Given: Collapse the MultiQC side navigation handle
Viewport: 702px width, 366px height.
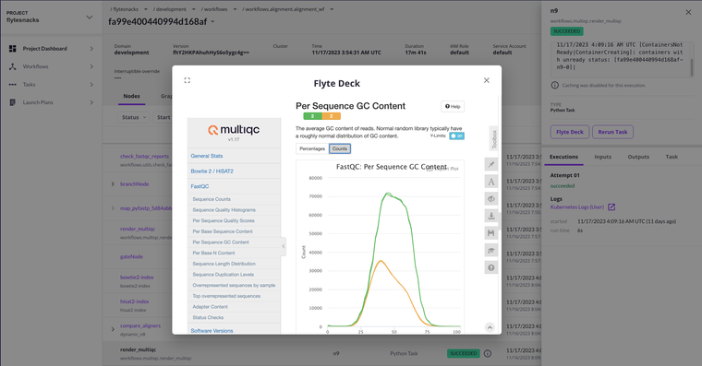Looking at the screenshot, I should coord(283,246).
